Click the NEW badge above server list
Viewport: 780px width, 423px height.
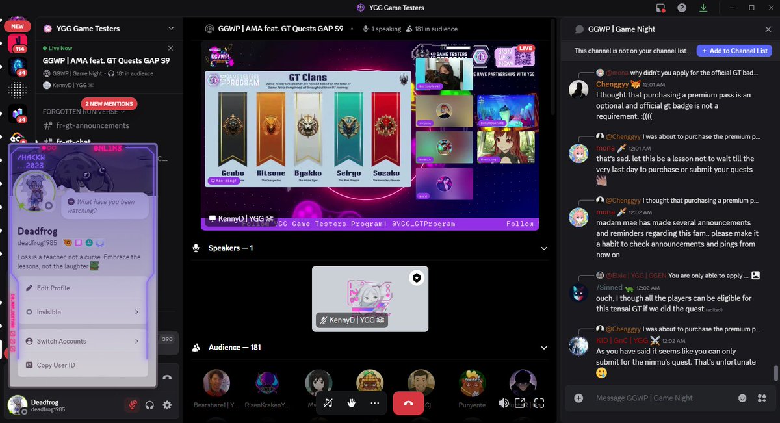[18, 27]
